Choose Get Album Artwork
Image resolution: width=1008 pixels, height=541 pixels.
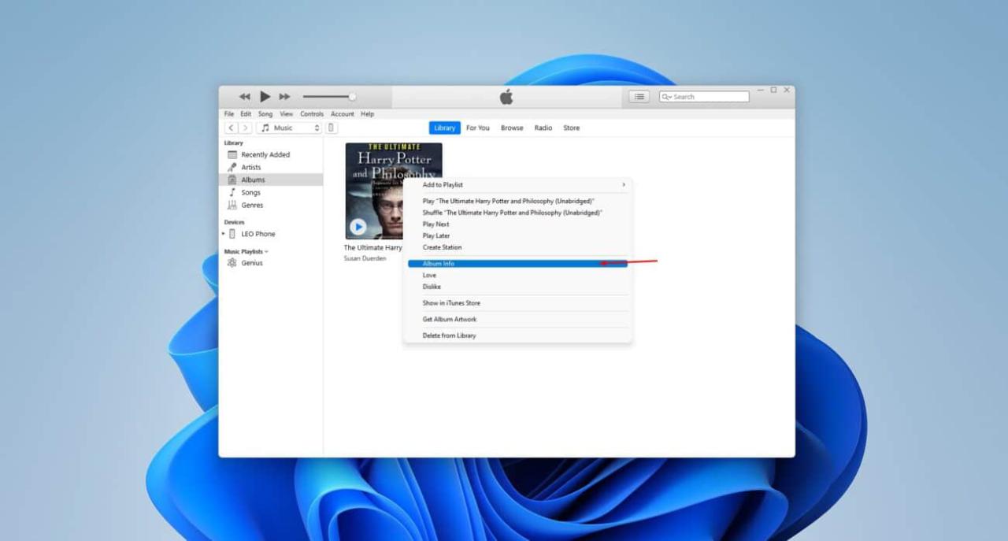pyautogui.click(x=517, y=319)
